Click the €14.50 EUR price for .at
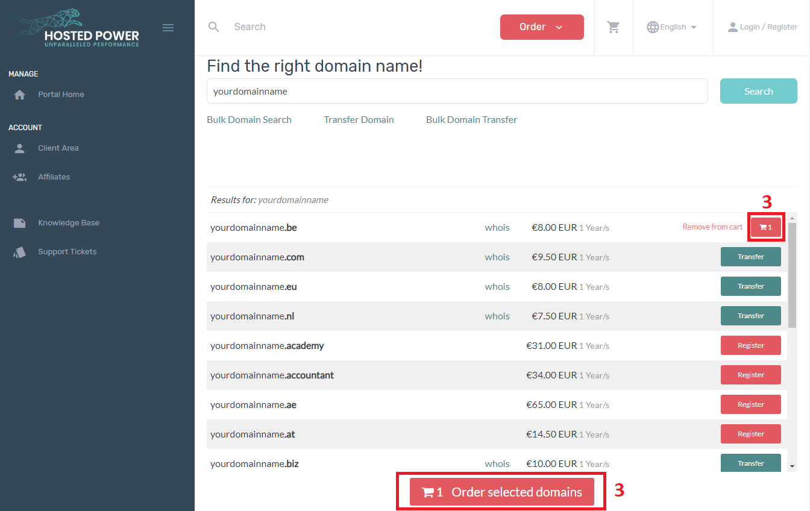Viewport: 810px width, 511px height. [x=551, y=434]
